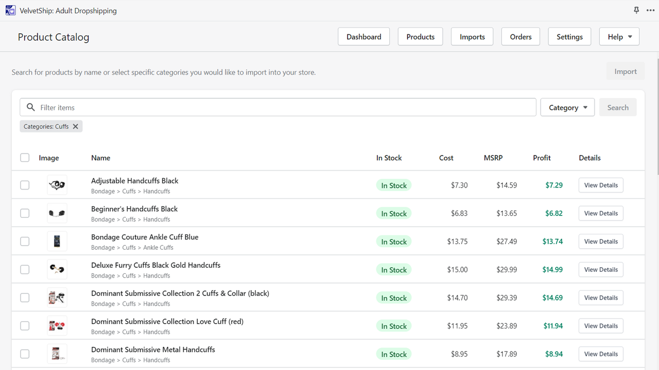This screenshot has height=370, width=659.
Task: Click the Name column header
Action: [x=101, y=158]
